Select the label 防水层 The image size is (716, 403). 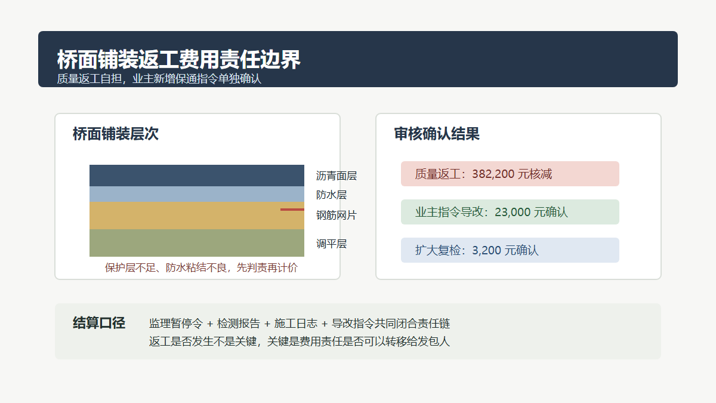click(331, 195)
